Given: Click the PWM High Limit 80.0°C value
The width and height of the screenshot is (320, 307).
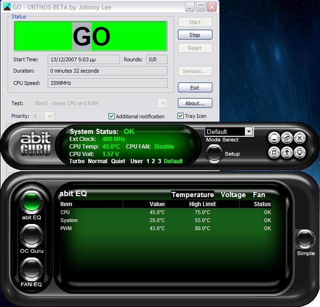Looking at the screenshot, I should [x=202, y=228].
